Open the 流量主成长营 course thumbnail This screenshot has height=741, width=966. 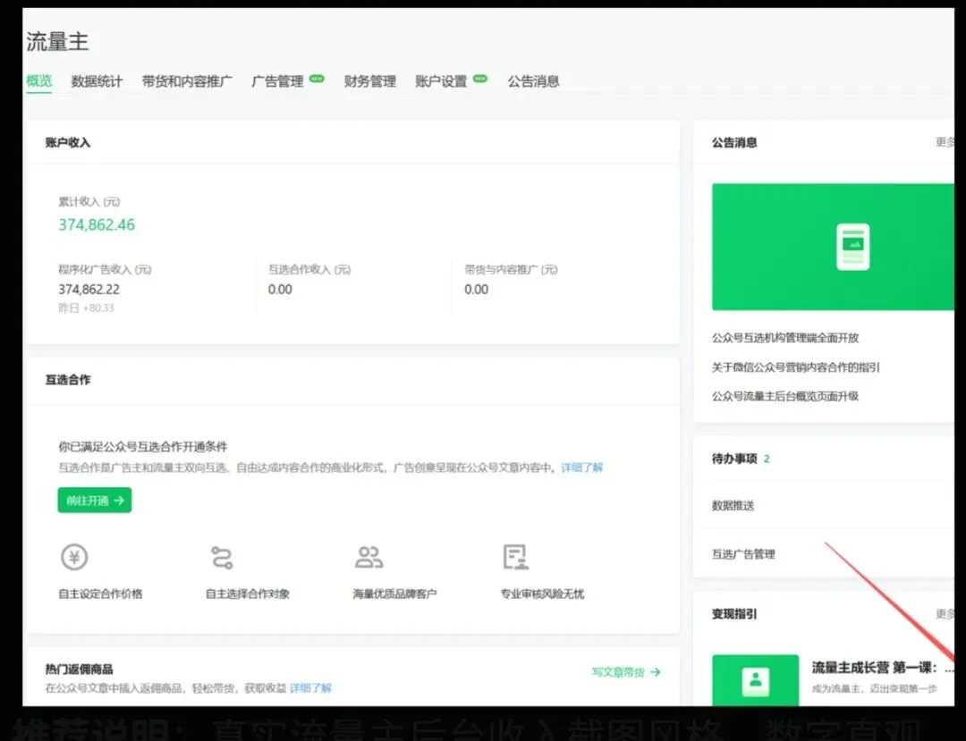coord(755,680)
